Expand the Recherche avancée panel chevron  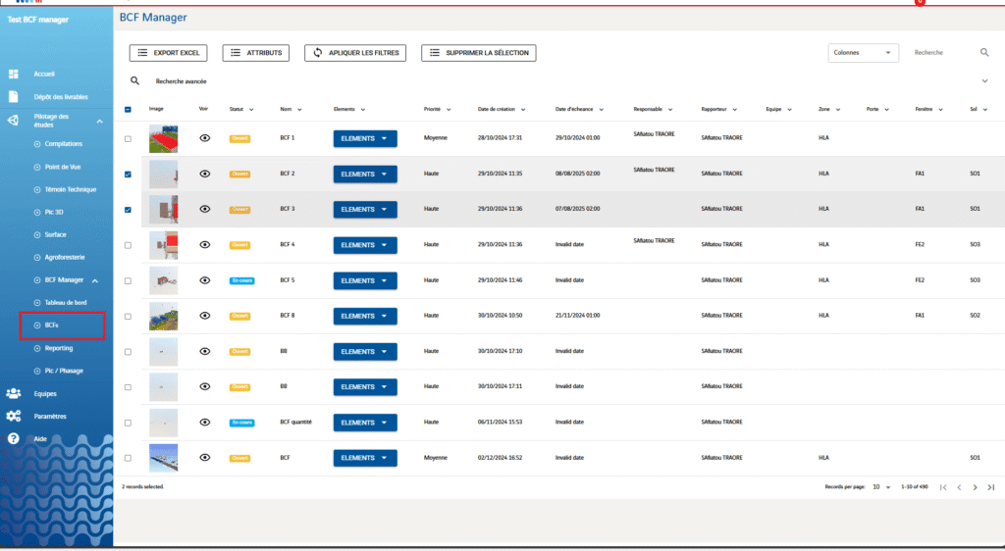click(x=984, y=81)
